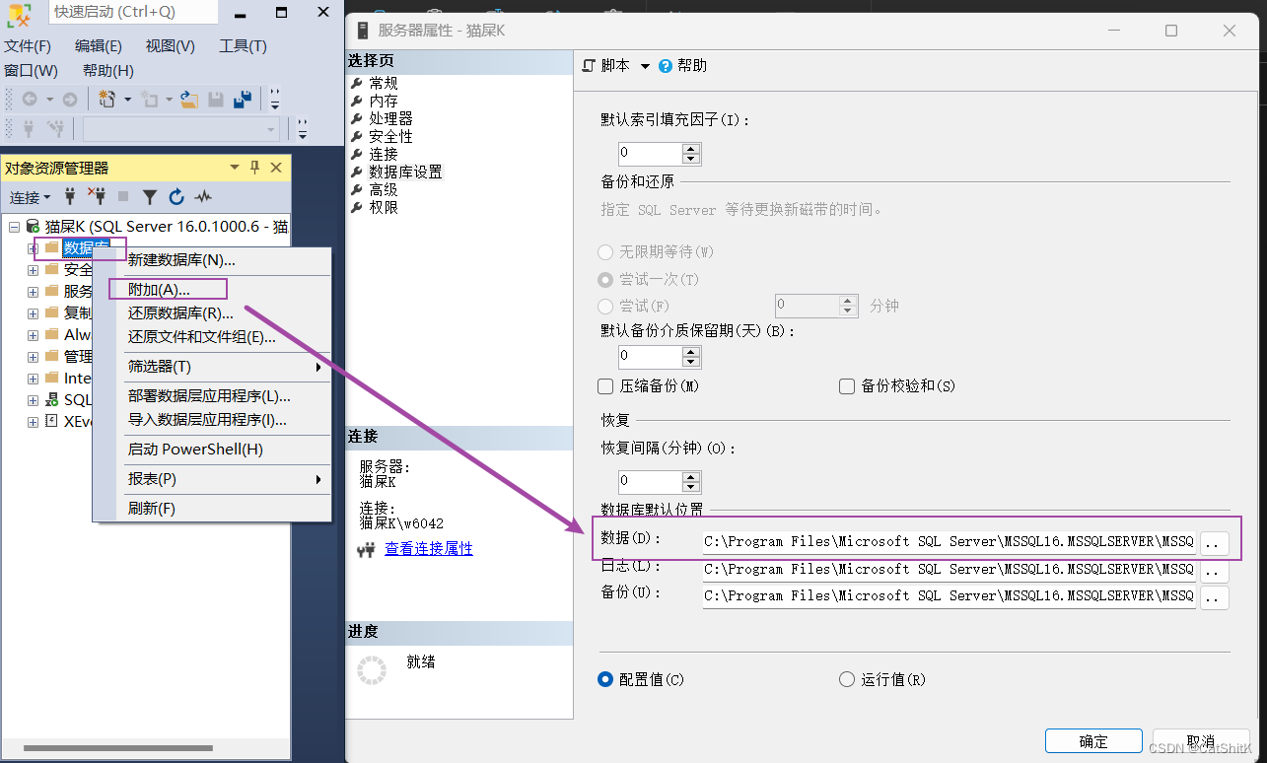
Task: Click the navigate backward arrow icon
Action: [x=30, y=100]
